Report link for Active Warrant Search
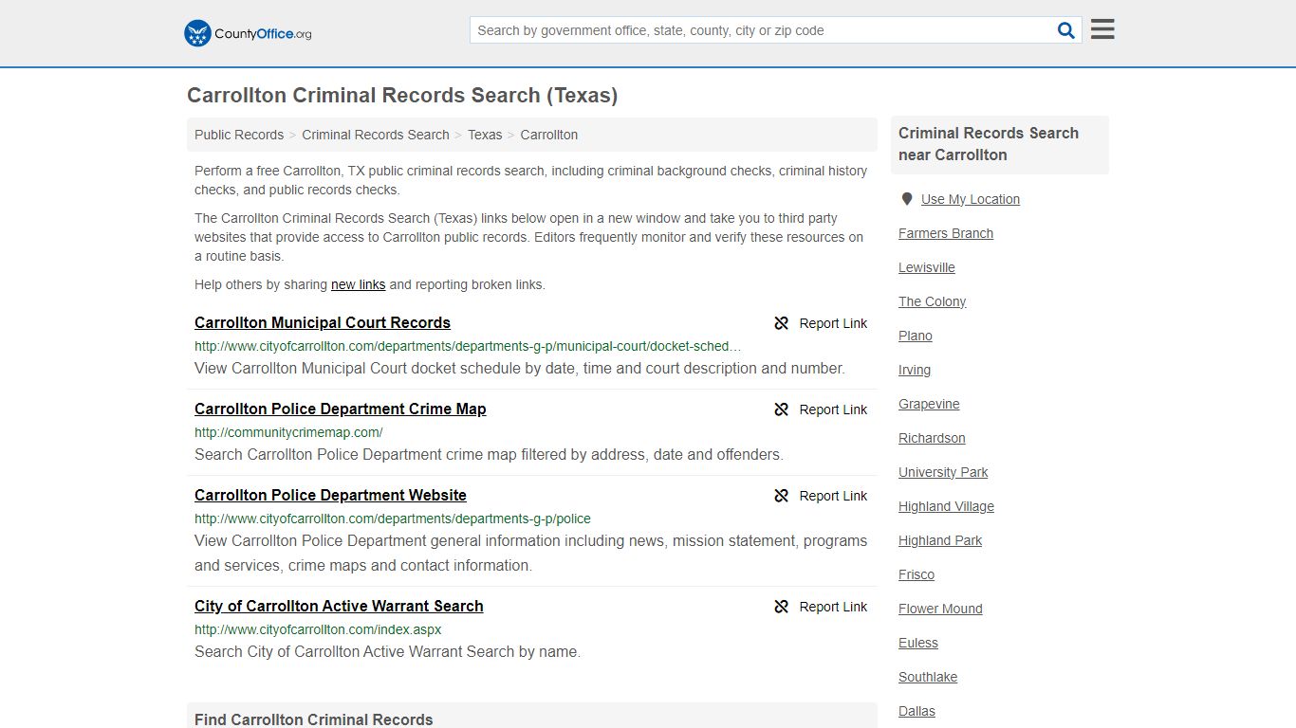 [833, 607]
